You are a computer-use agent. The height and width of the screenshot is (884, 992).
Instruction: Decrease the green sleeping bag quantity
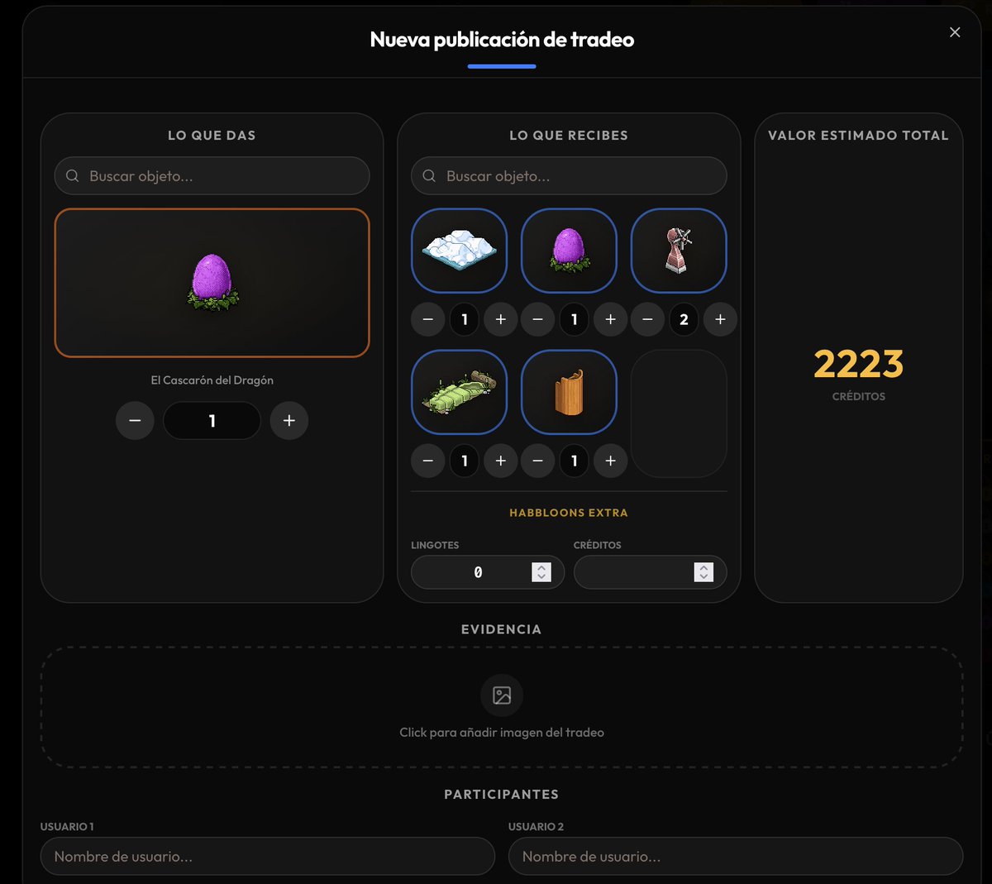pyautogui.click(x=428, y=461)
